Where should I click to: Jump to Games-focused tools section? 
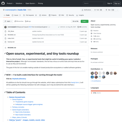(17, 97)
